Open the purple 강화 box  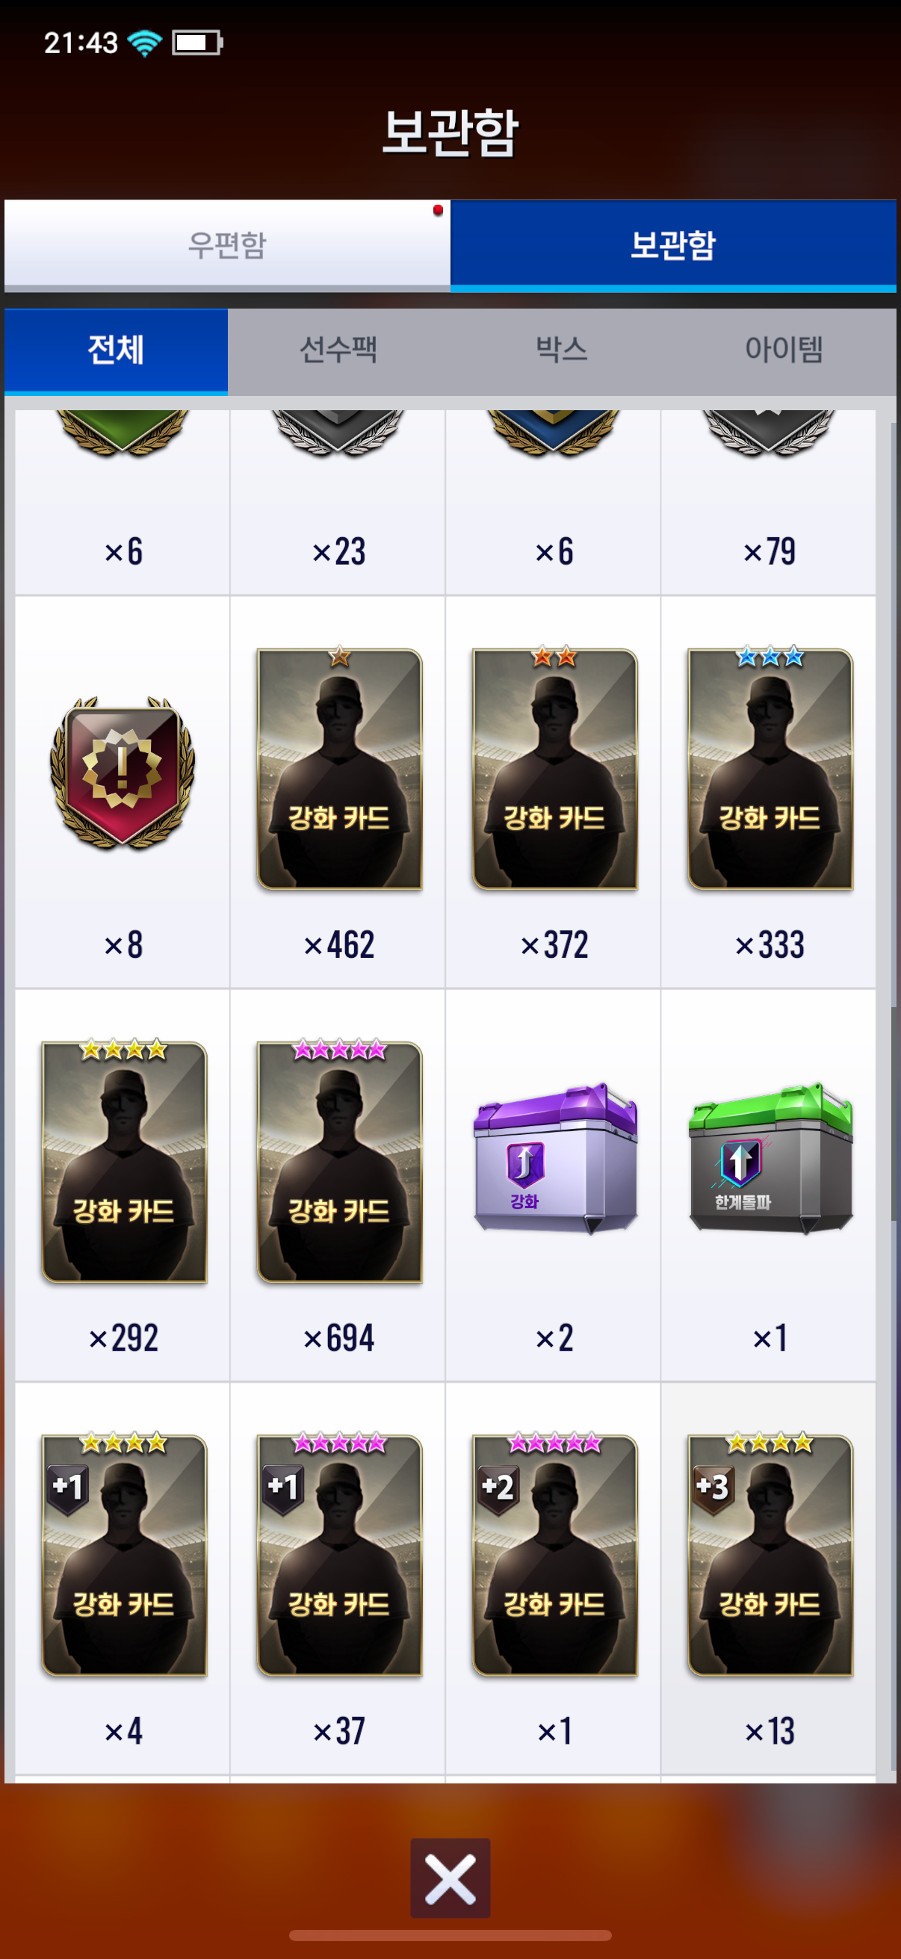(554, 1186)
